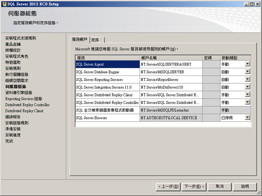Click account name NT Service\SQLSERVERAGENT
Image resolution: width=262 pixels, height=196 pixels.
171,65
